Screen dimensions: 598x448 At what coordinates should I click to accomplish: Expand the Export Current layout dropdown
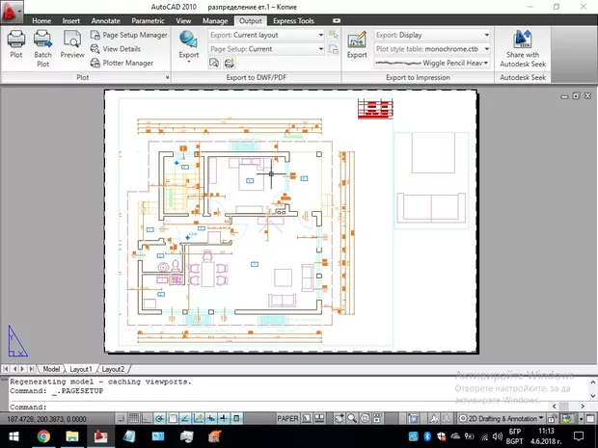pos(320,35)
